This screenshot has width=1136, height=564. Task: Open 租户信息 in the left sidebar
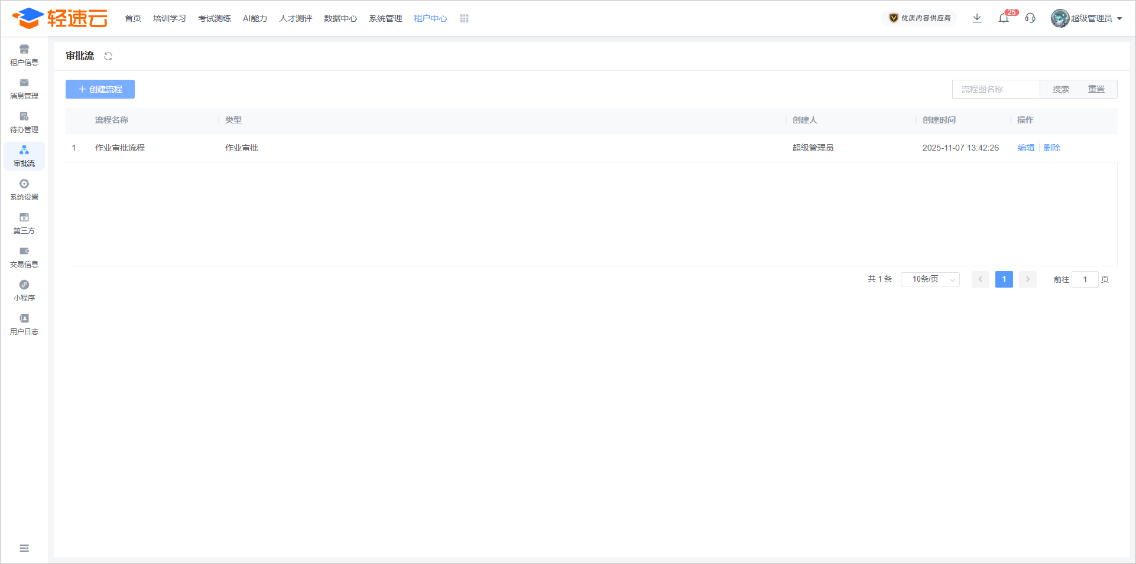(24, 55)
